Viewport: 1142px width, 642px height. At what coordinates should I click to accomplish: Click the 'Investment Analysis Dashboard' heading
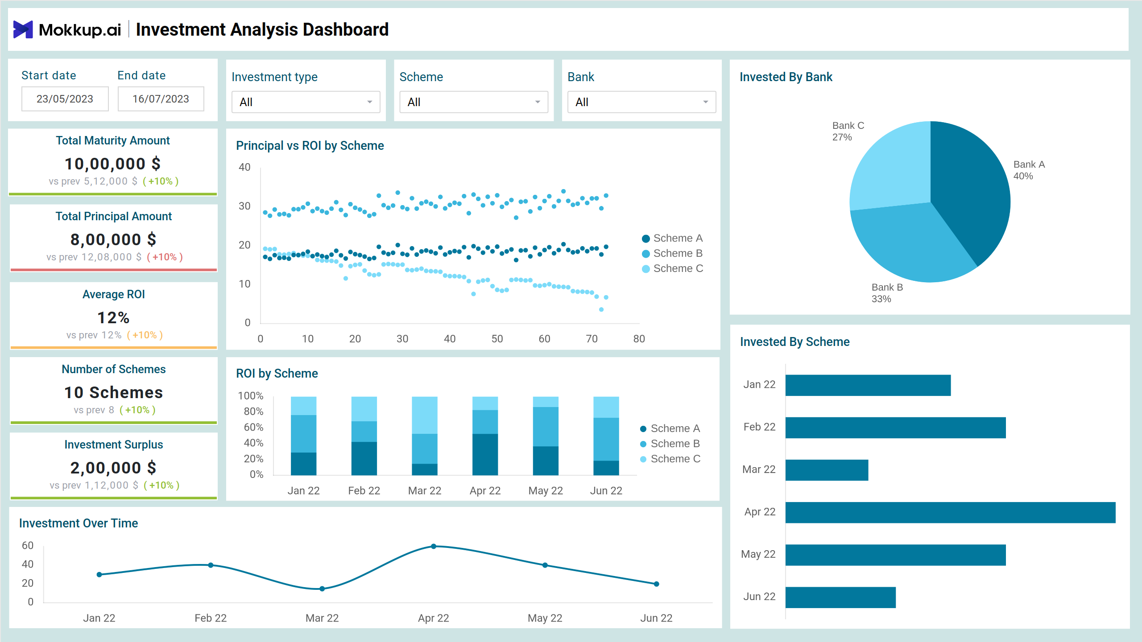coord(262,29)
